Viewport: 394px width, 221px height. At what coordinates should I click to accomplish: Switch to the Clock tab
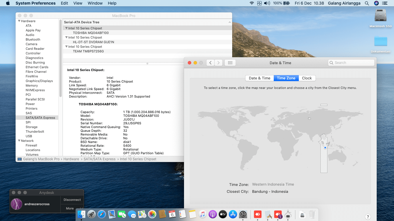point(307,78)
